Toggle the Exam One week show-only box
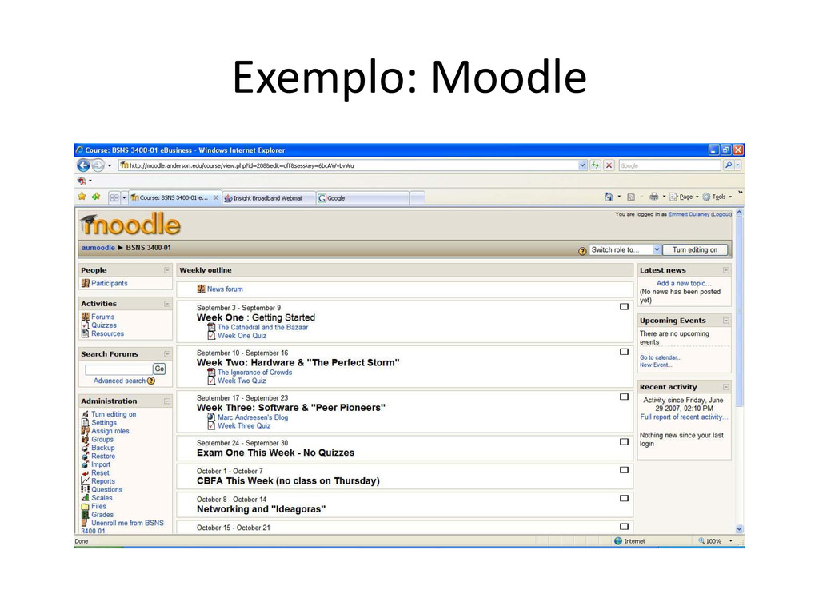Screen dimensions: 819x614 point(624,441)
